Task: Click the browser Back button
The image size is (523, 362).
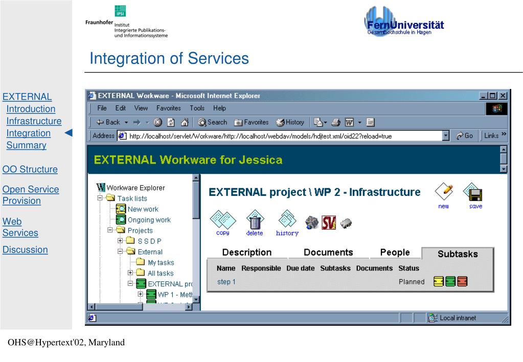Action: point(108,122)
